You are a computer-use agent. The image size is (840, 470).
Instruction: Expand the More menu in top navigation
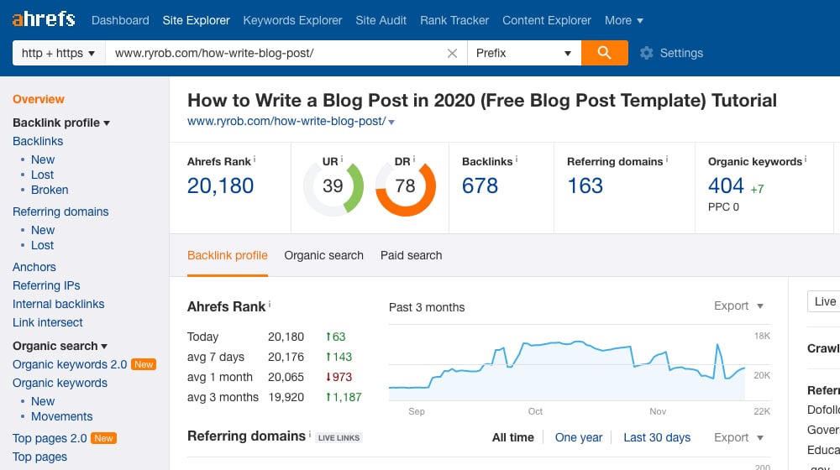pos(623,20)
